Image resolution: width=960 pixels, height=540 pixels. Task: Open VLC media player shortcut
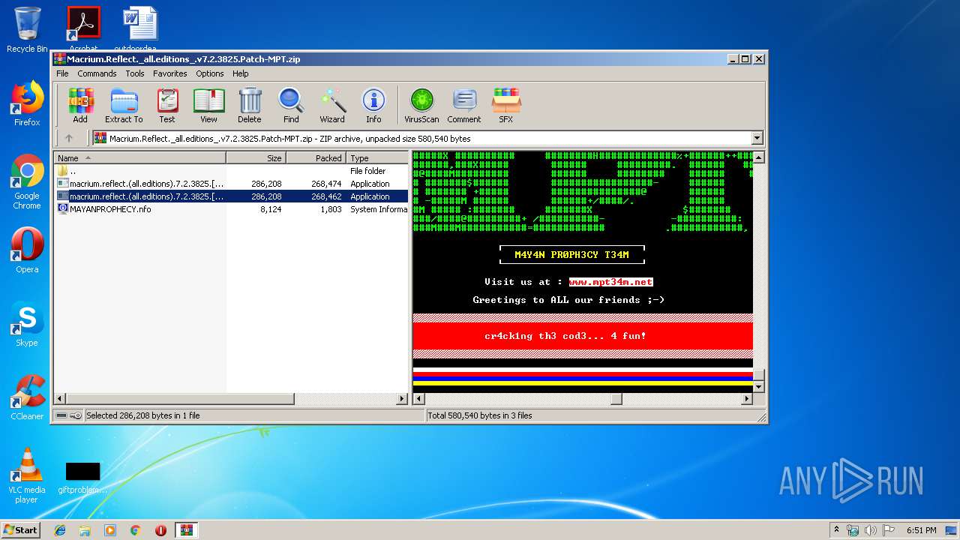[x=27, y=475]
